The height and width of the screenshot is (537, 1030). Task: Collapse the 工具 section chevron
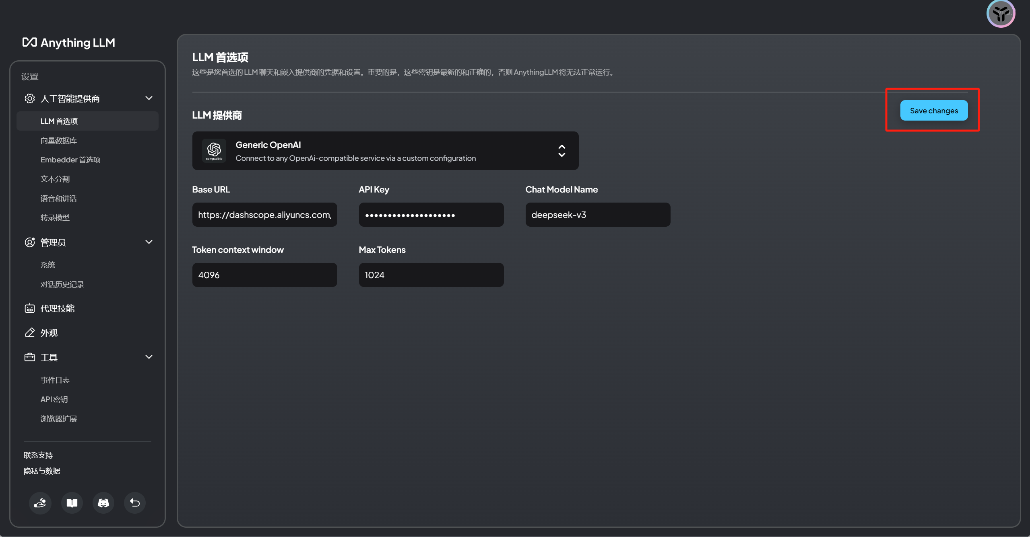pyautogui.click(x=149, y=357)
